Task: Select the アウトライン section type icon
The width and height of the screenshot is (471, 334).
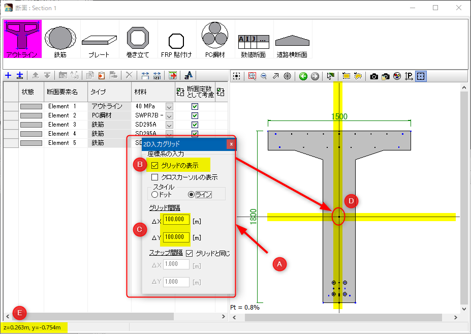Action: coord(22,39)
